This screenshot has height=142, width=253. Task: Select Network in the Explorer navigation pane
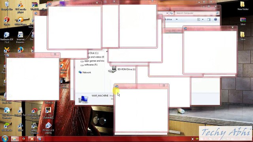coord(85,73)
